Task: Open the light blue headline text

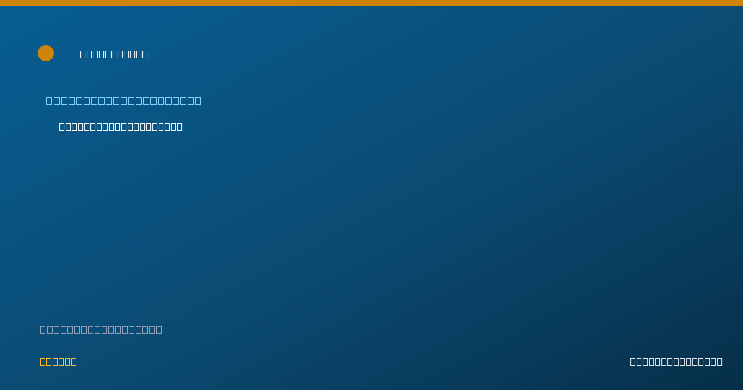Action: 124,100
